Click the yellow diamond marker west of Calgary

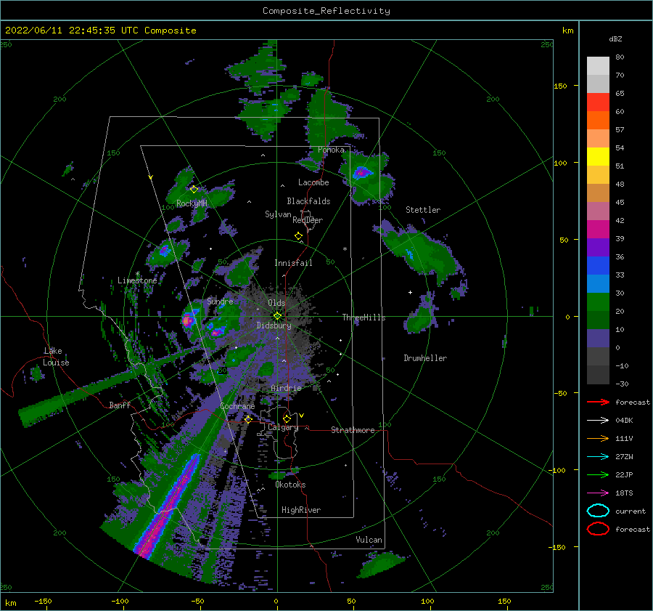click(248, 419)
